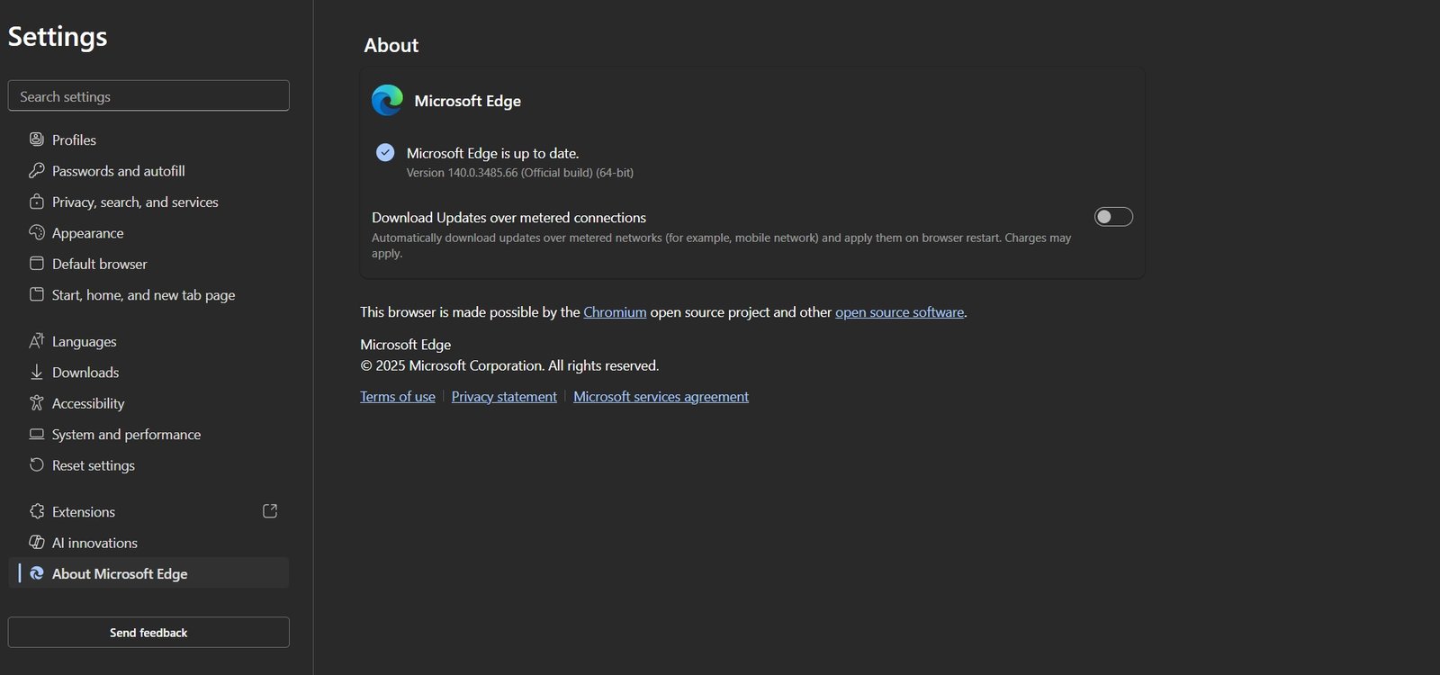The width and height of the screenshot is (1440, 675).
Task: Click the Start, home, and new tab page icon
Action: point(37,294)
